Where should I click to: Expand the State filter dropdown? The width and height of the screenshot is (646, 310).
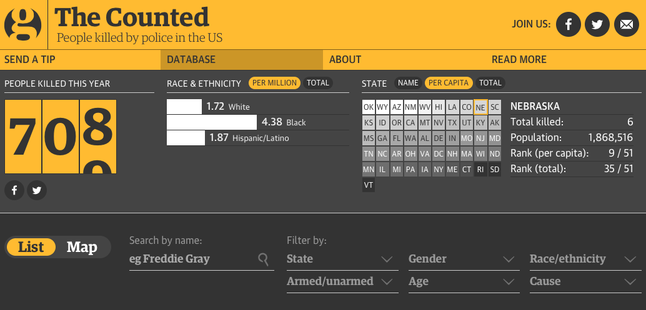[342, 259]
